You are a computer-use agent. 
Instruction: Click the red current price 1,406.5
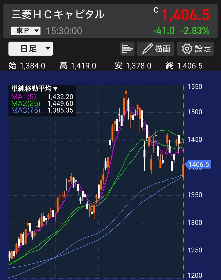(x=186, y=15)
